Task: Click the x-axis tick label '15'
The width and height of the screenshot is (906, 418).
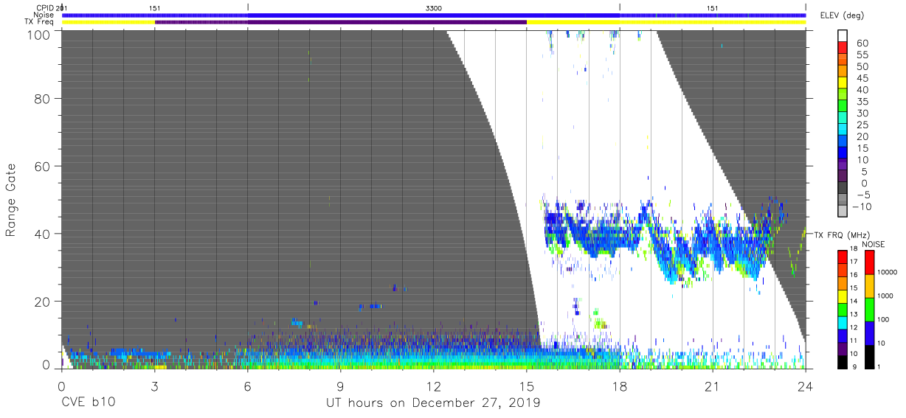Action: pos(527,386)
